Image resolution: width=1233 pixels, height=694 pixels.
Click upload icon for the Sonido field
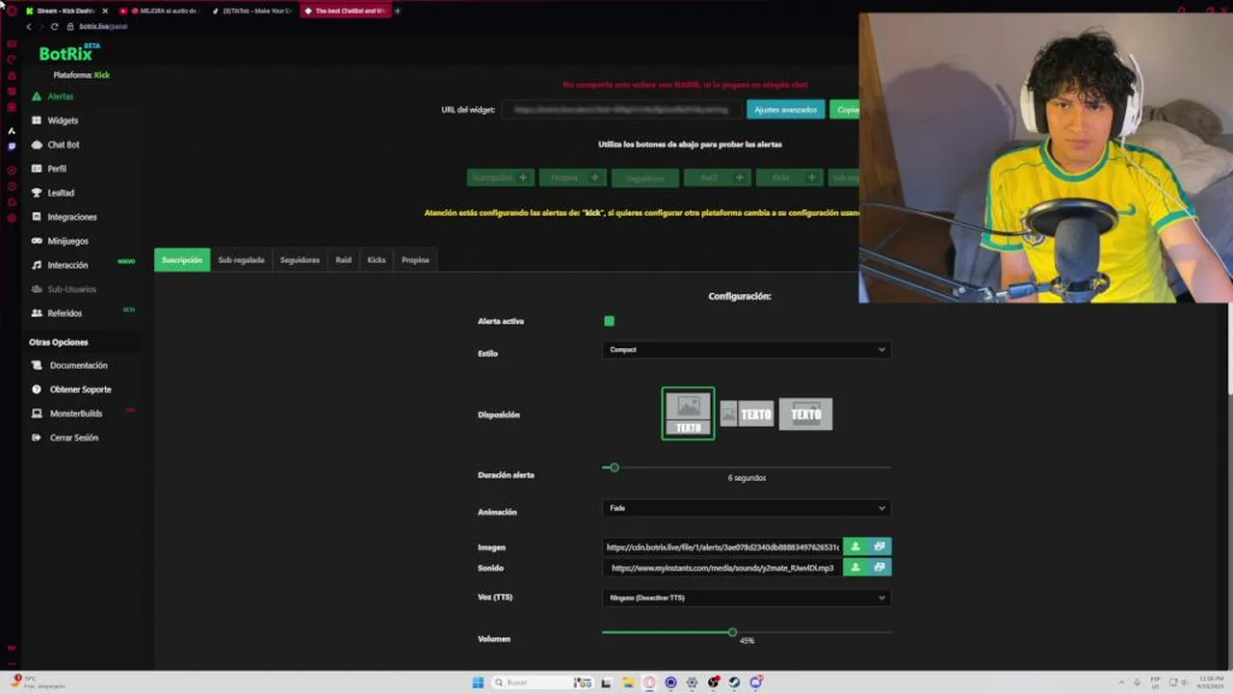tap(854, 568)
